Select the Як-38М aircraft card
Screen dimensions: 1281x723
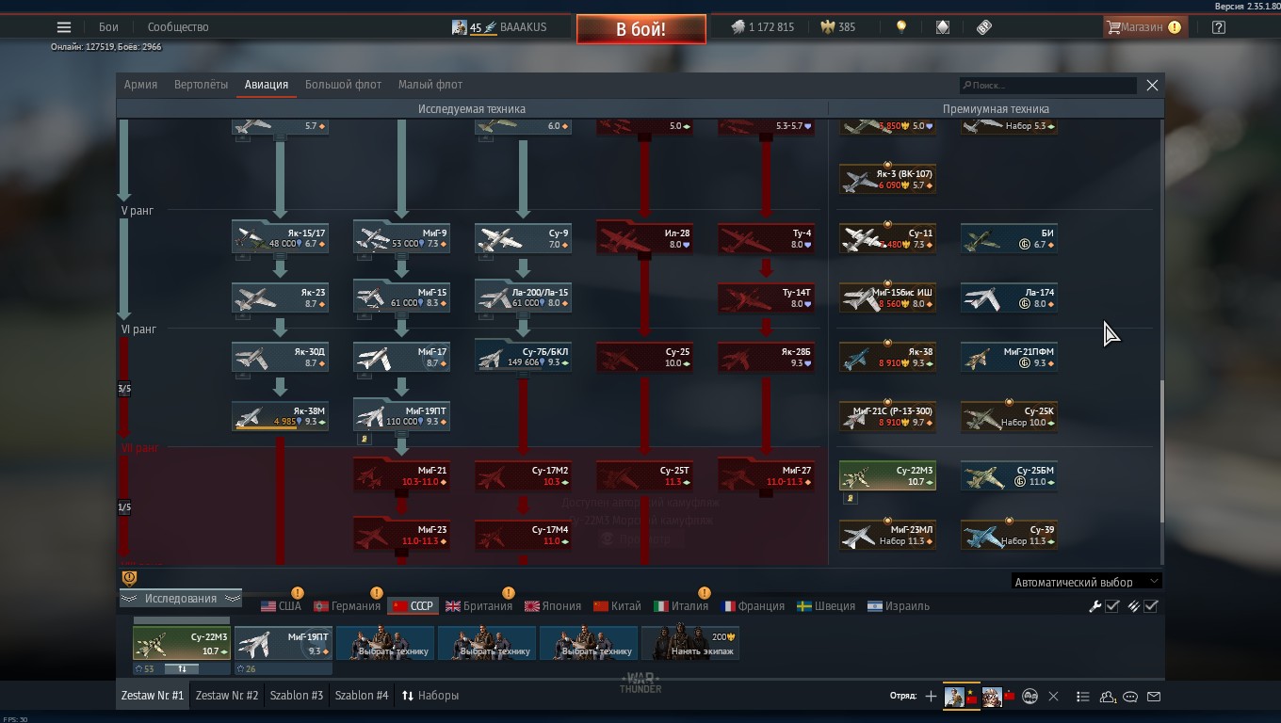280,416
